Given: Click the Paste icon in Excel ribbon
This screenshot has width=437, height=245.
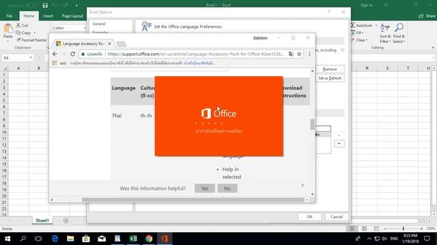Looking at the screenshot, I should tap(8, 29).
